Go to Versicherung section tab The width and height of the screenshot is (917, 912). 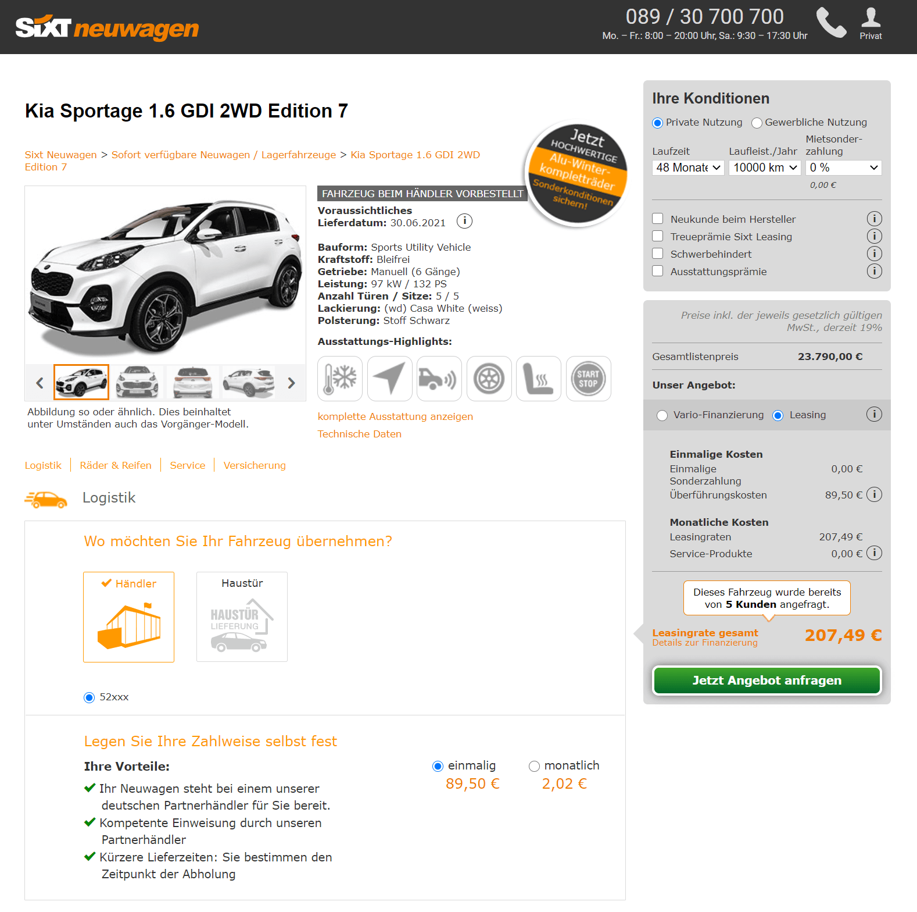pos(255,465)
